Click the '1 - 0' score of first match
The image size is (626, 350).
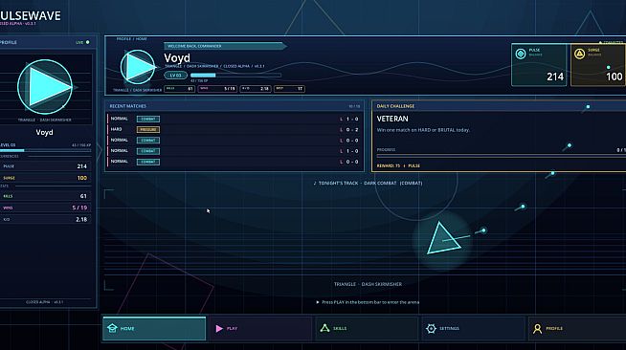(352, 120)
